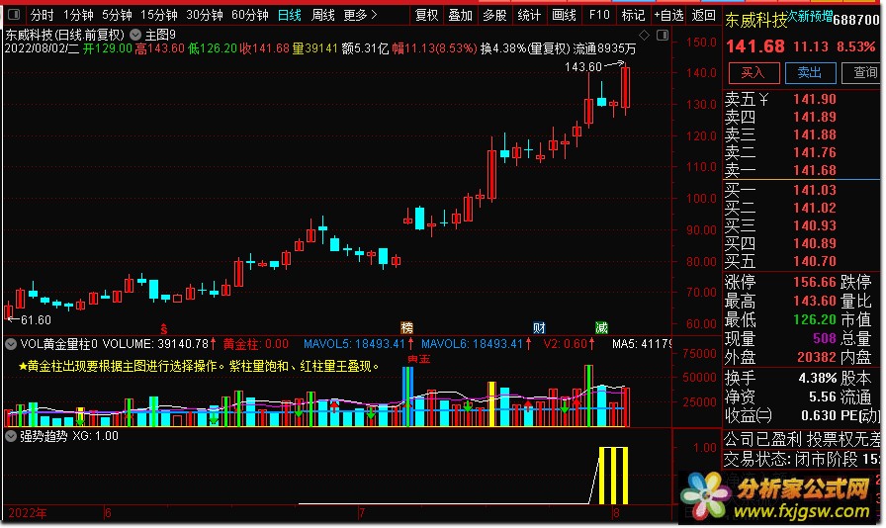Select the 15分钟 timeframe
886x528 pixels.
(159, 15)
